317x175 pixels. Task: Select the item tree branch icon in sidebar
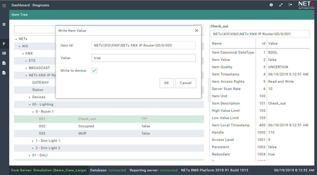point(4,44)
